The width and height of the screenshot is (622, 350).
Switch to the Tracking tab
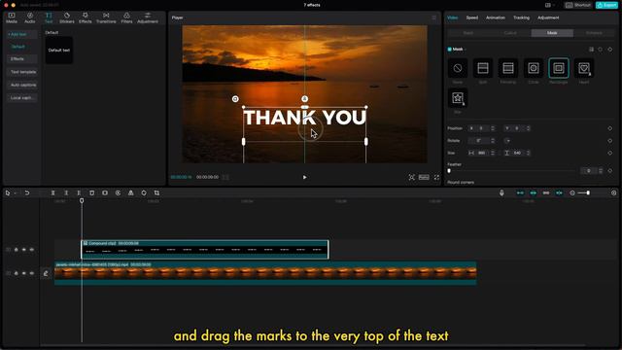click(521, 17)
